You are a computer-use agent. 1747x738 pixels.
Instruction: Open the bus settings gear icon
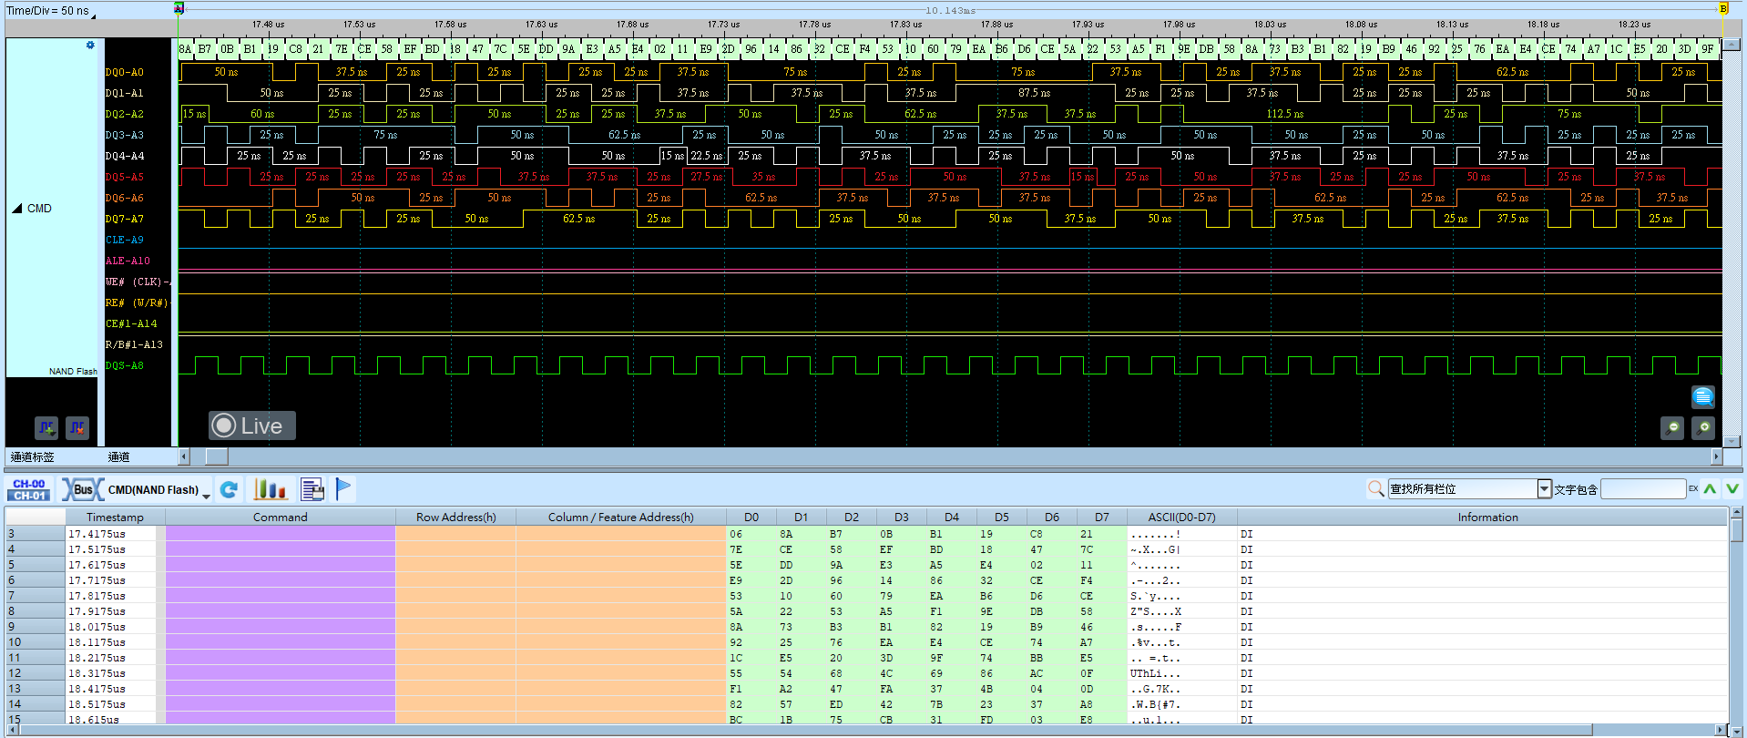click(x=90, y=46)
